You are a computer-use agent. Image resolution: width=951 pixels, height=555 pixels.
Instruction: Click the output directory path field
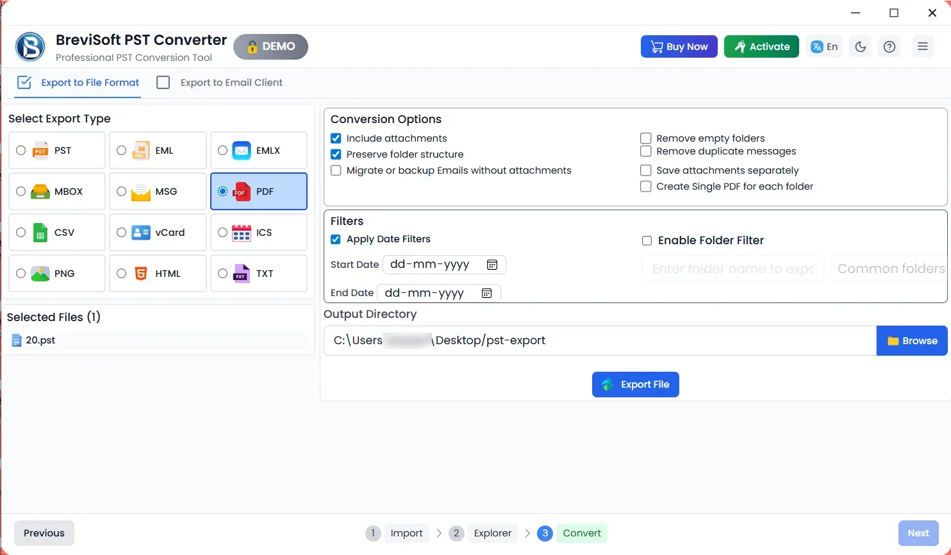point(599,341)
